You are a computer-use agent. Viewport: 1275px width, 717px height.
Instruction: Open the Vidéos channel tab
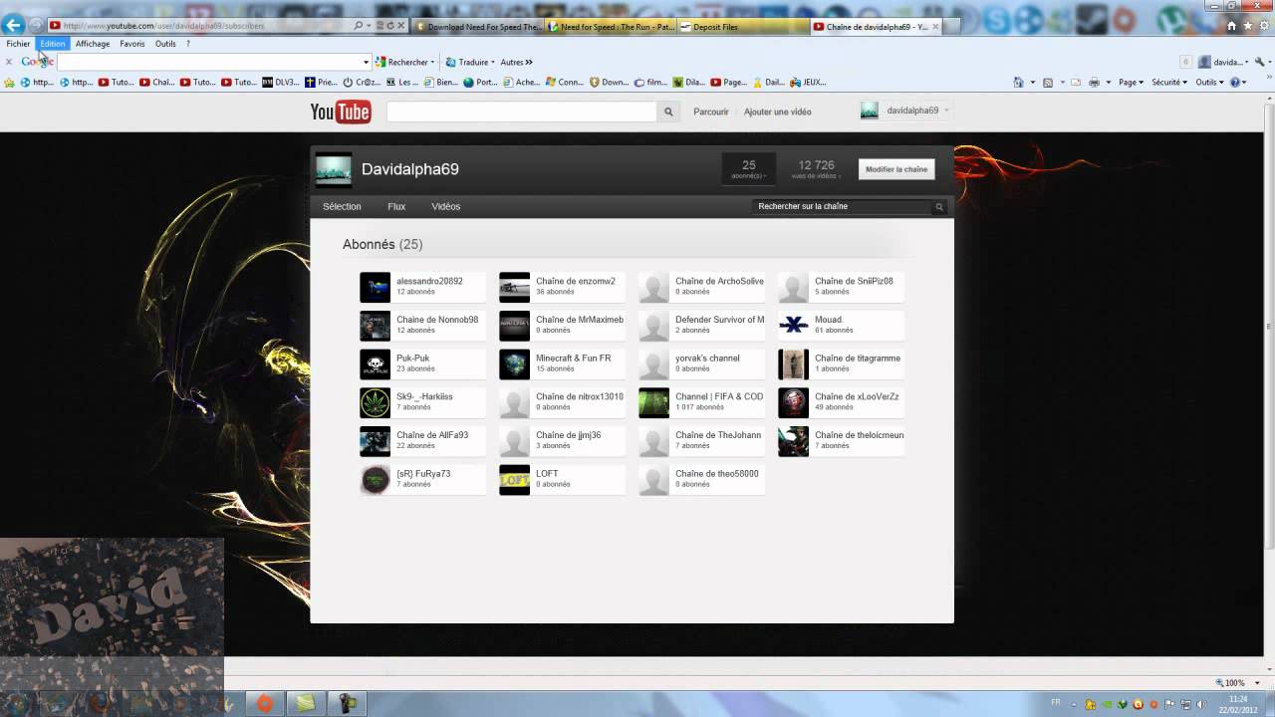446,207
